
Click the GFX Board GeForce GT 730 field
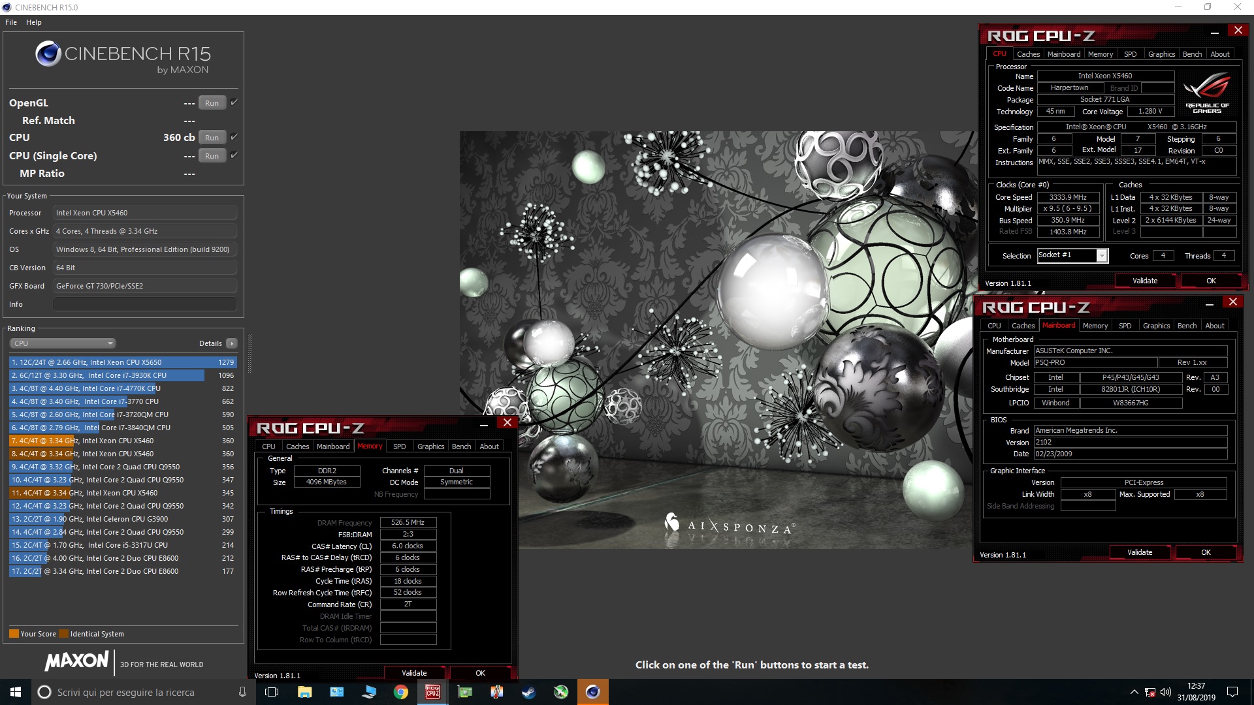pyautogui.click(x=145, y=286)
